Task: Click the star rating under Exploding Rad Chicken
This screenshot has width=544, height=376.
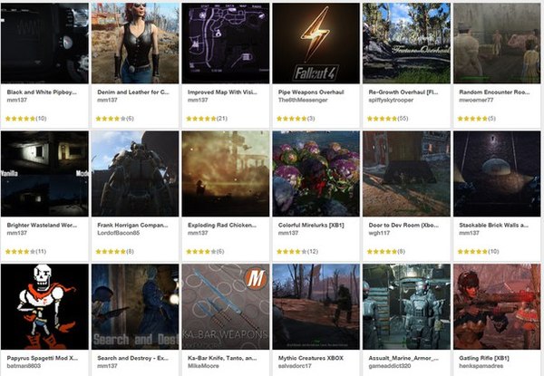Action: 201,252
